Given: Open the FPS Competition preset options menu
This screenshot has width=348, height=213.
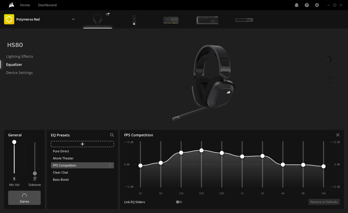Looking at the screenshot, I should click(110, 165).
